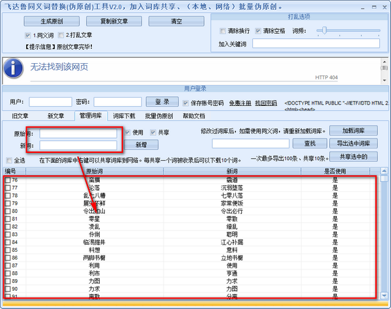391x309 pixels.
Task: Click the 找回密码 link
Action: pos(265,103)
